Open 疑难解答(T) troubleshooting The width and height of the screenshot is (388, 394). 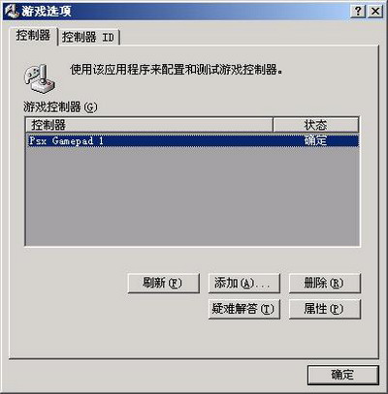(x=244, y=309)
